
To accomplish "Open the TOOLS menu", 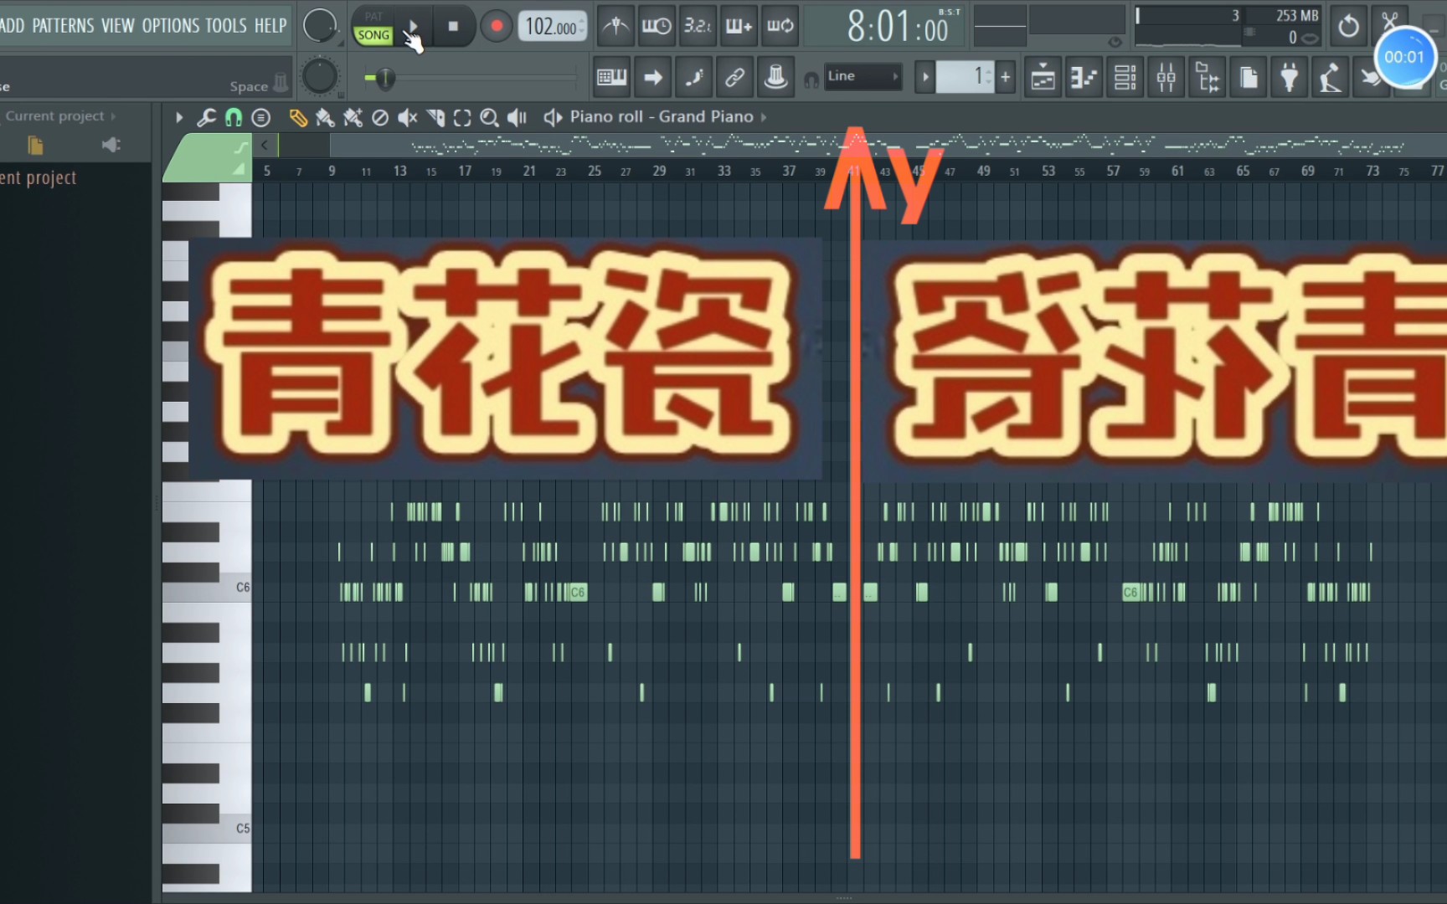I will (226, 26).
